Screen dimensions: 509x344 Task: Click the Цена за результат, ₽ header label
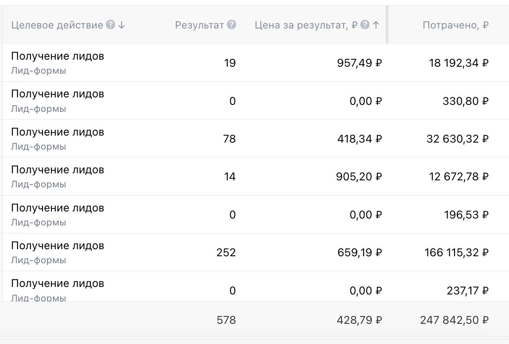[306, 25]
